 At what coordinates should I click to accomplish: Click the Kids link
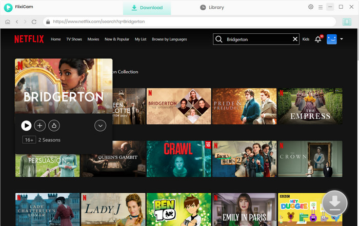pos(306,39)
